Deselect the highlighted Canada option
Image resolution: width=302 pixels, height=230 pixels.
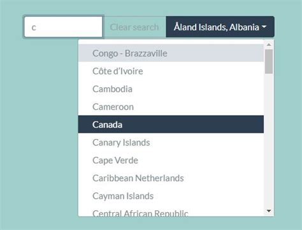point(171,125)
